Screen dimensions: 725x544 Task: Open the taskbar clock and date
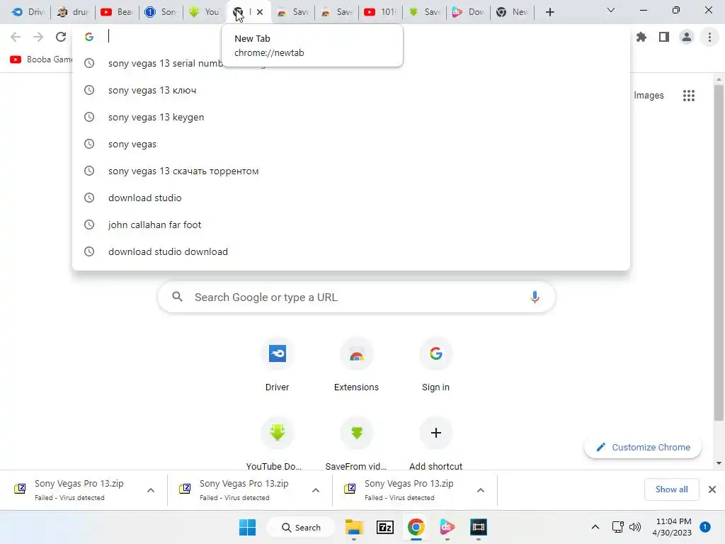(672, 527)
